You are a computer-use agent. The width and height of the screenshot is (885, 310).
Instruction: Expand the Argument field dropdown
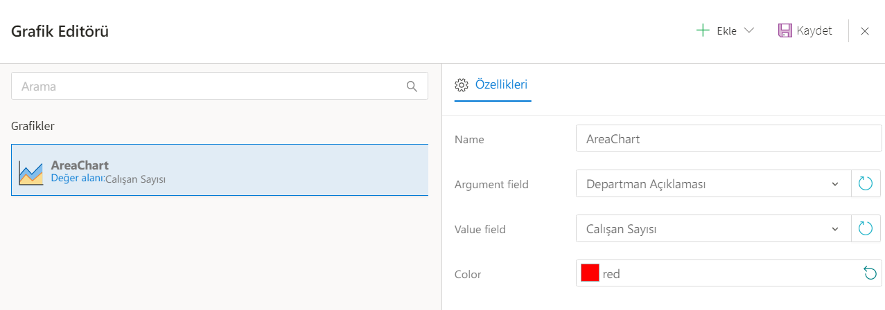(834, 184)
